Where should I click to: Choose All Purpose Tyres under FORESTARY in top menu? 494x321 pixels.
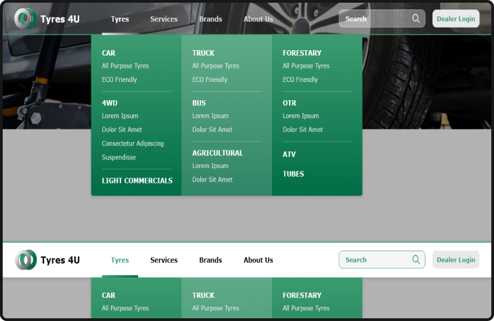click(306, 66)
